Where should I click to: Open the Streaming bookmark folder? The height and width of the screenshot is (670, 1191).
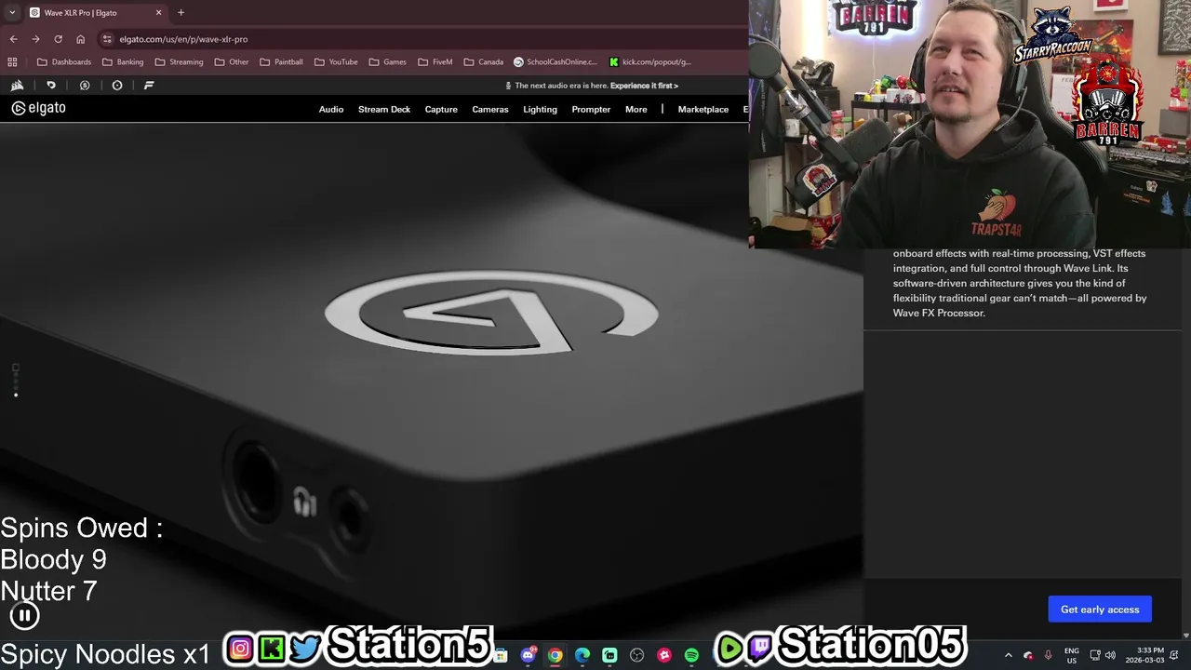pos(179,62)
